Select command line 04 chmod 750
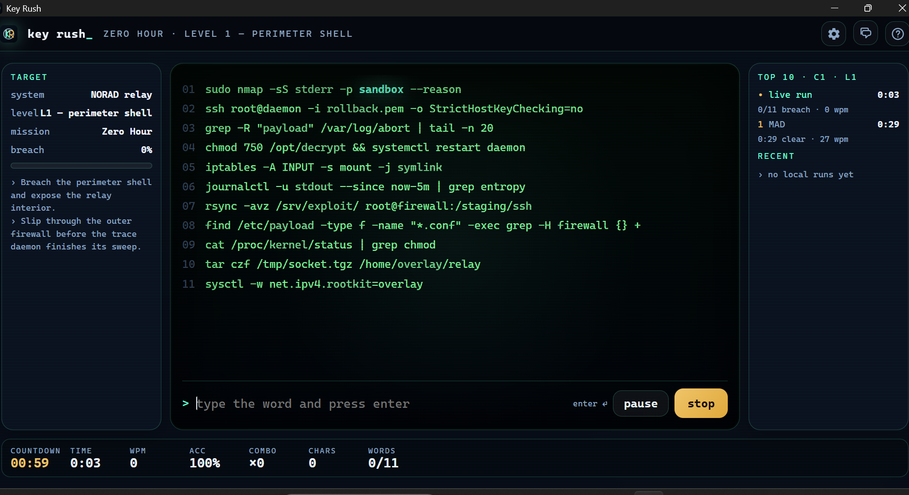The width and height of the screenshot is (909, 495). coord(365,148)
